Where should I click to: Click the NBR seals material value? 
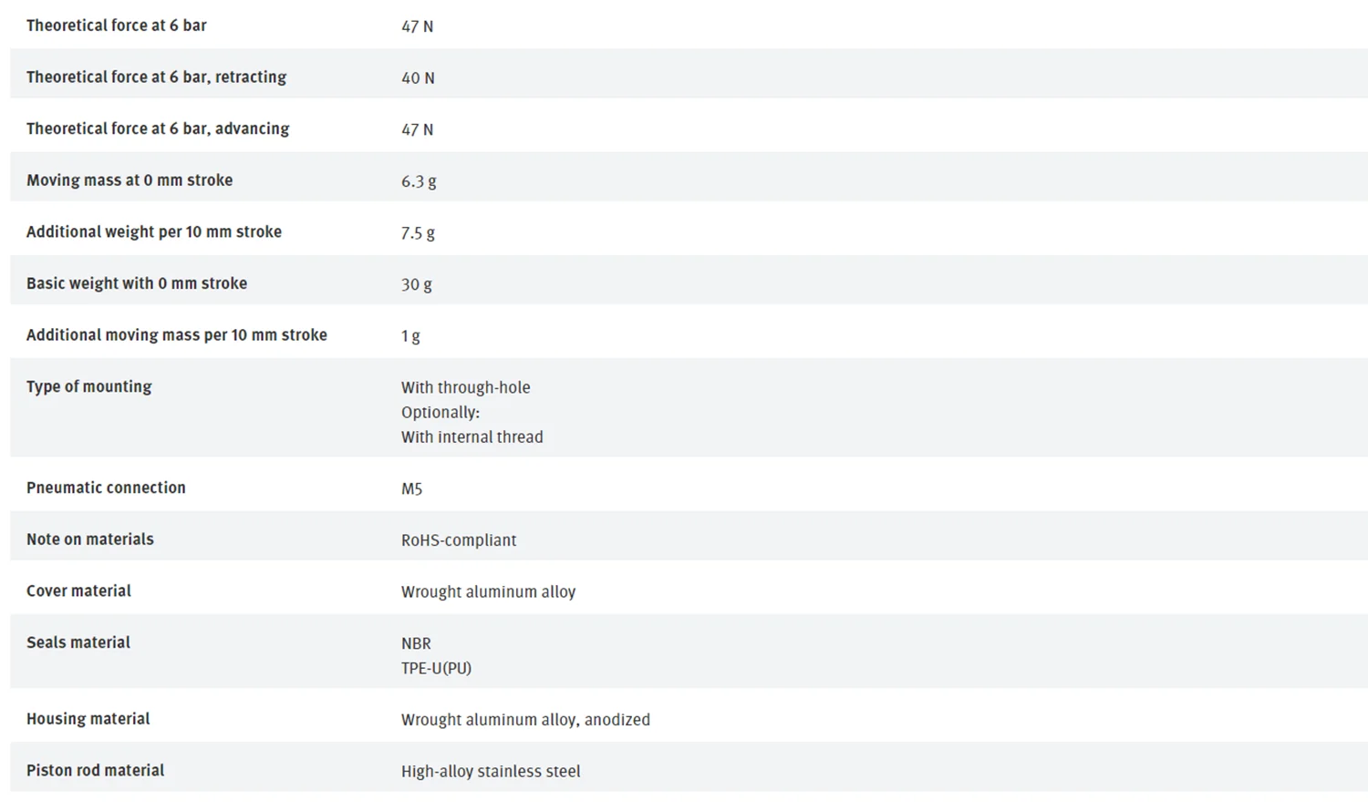[x=416, y=643]
